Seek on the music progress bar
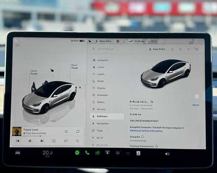Viewport: 217px width, 173px height. point(48,136)
